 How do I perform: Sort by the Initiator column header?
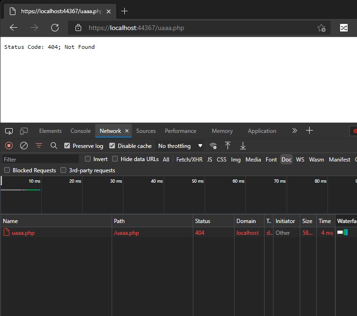287,221
